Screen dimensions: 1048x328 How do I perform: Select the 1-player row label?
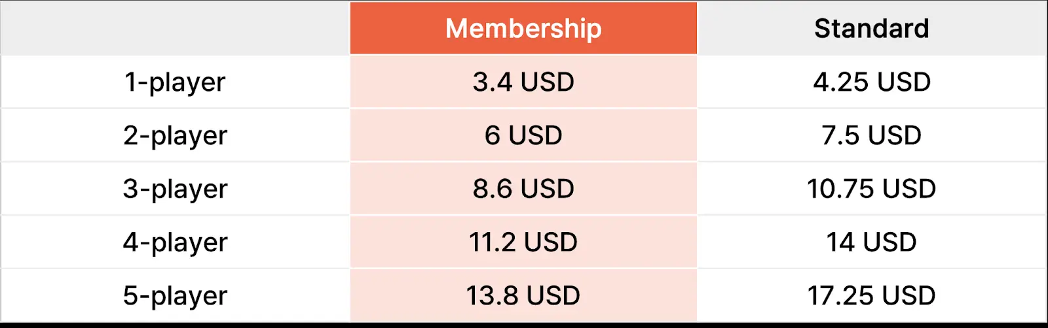[175, 82]
